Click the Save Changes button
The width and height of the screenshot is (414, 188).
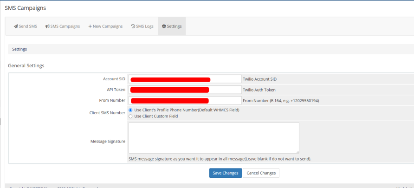(x=226, y=173)
